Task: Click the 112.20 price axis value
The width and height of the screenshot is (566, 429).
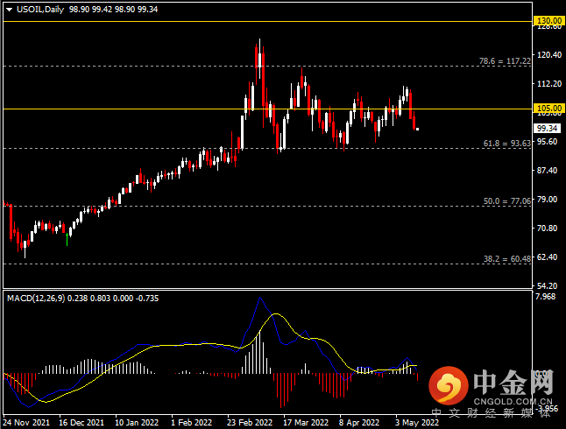Action: (548, 84)
